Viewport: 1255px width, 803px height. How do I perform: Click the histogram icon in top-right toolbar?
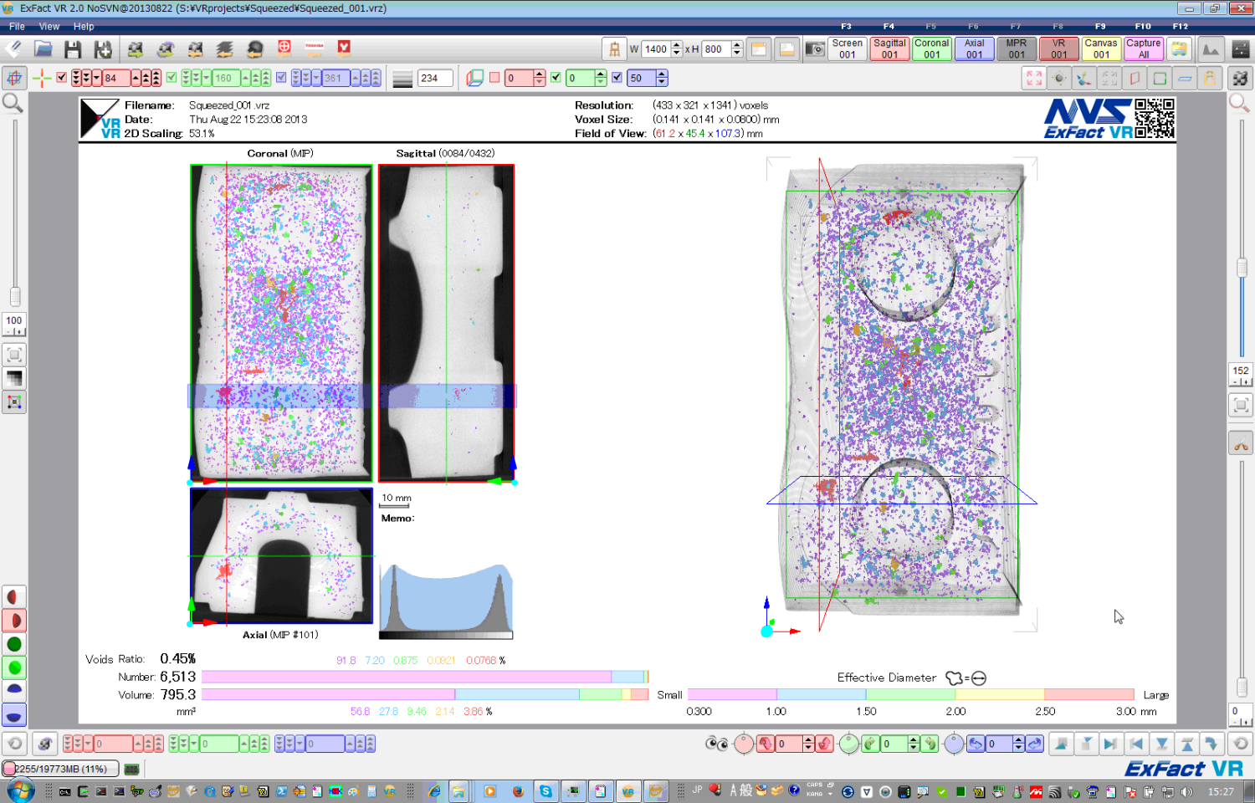click(1210, 49)
